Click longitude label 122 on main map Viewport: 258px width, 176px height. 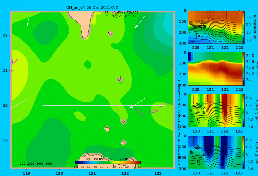pos(125,173)
